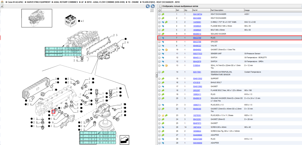Open part number link 2852267

[197, 90]
